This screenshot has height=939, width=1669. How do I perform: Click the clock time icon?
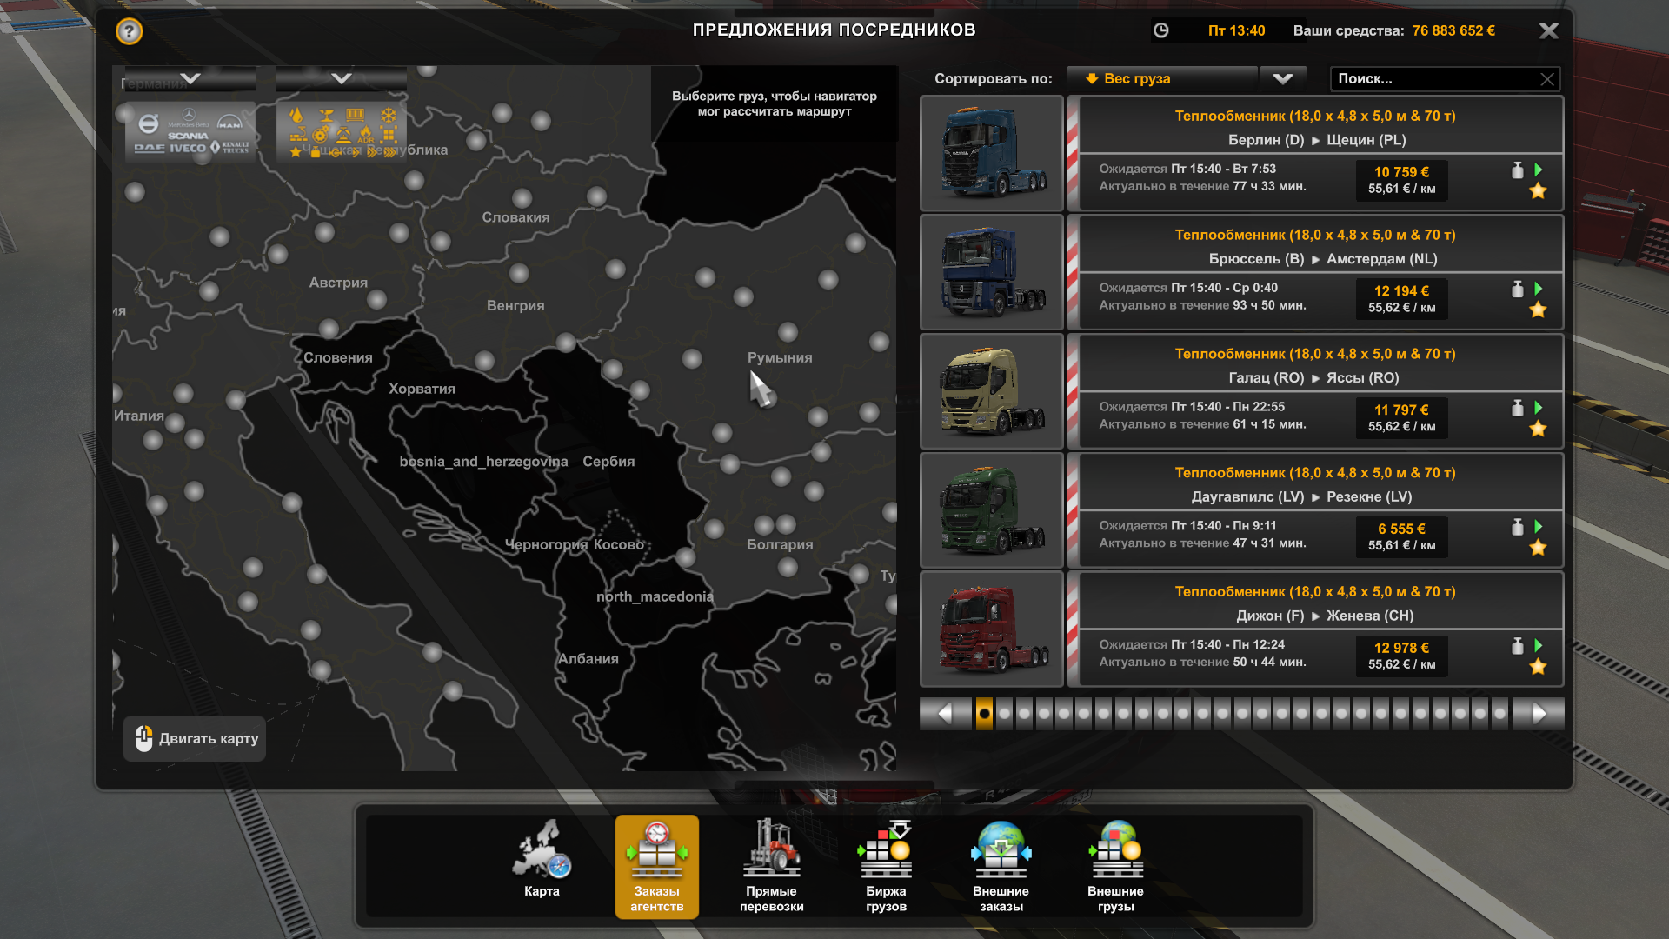click(x=1160, y=31)
